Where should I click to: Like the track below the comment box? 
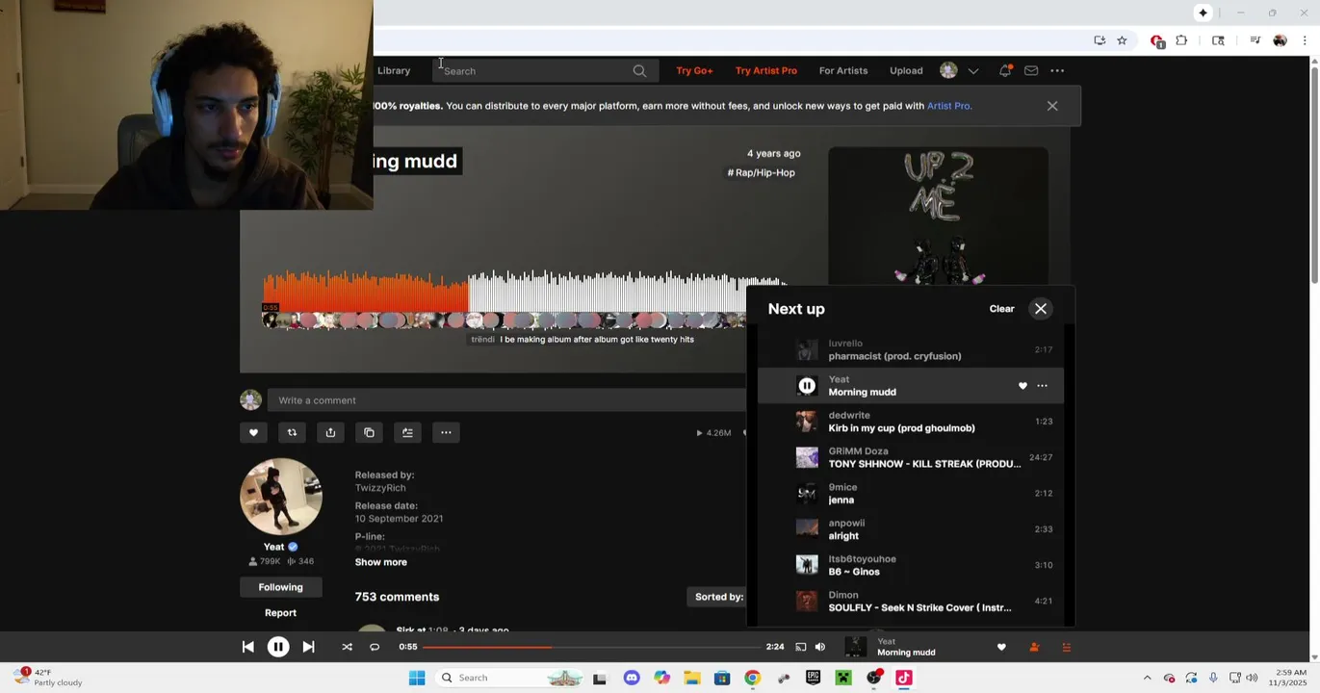pos(253,432)
